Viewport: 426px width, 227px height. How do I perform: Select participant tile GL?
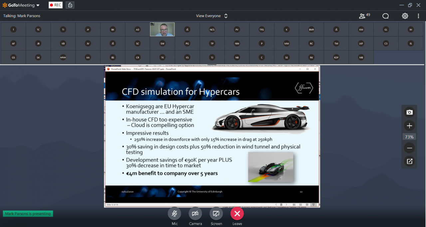pyautogui.click(x=386, y=30)
